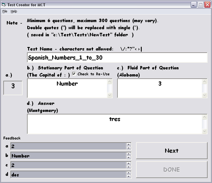Click the Test Creator title bar icon
This screenshot has height=183, width=212.
[x=4, y=5]
